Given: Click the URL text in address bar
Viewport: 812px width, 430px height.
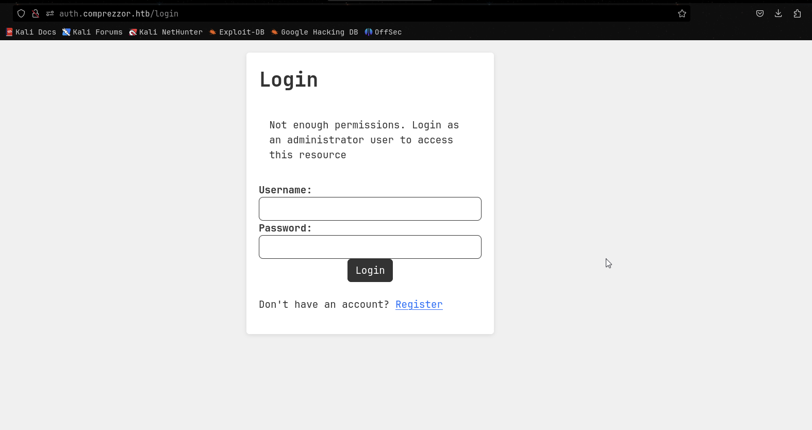Looking at the screenshot, I should click(x=119, y=14).
